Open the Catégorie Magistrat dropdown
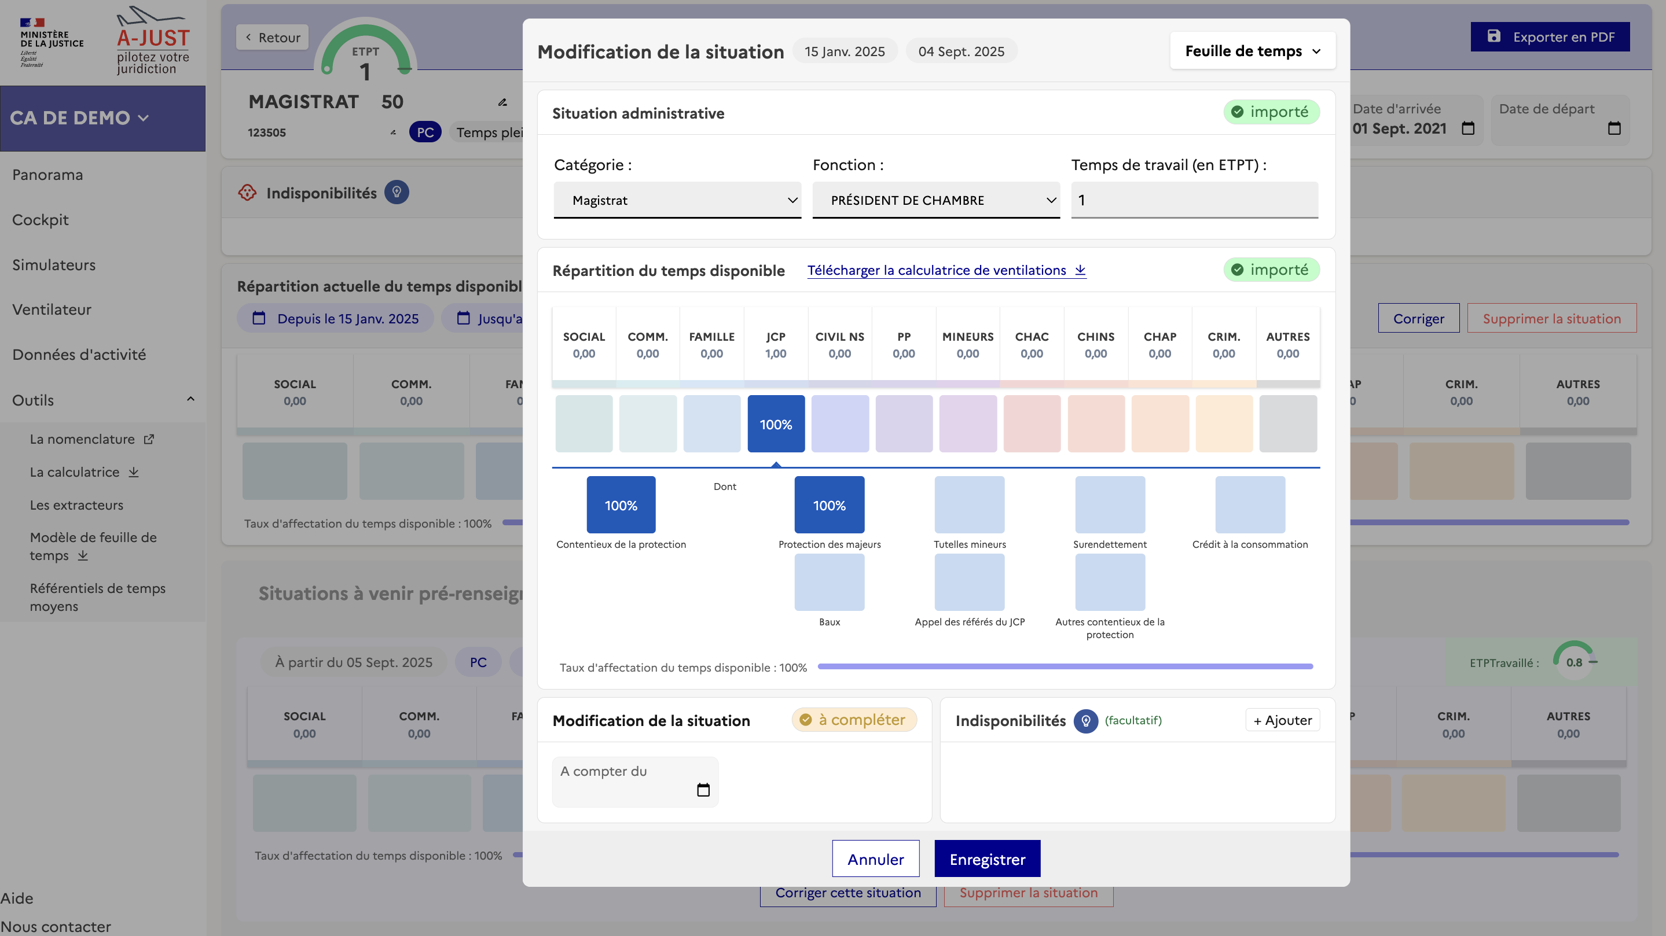 pos(677,200)
